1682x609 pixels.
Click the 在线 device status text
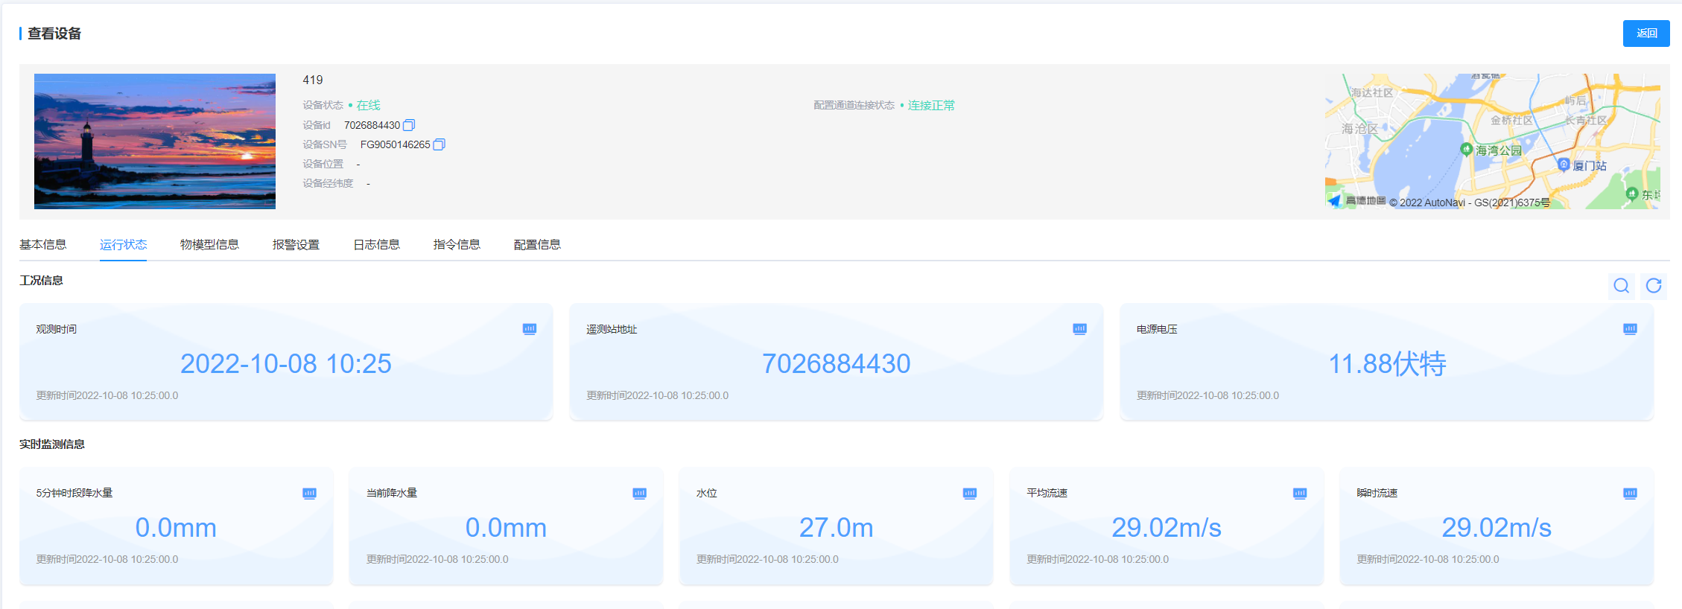point(368,105)
